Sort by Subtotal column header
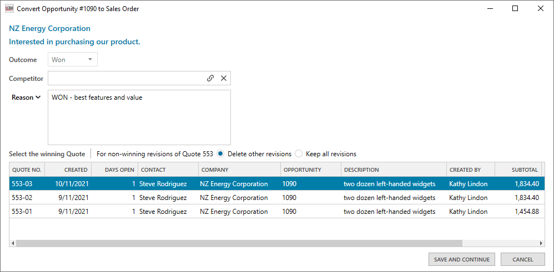The image size is (554, 272). (x=518, y=170)
